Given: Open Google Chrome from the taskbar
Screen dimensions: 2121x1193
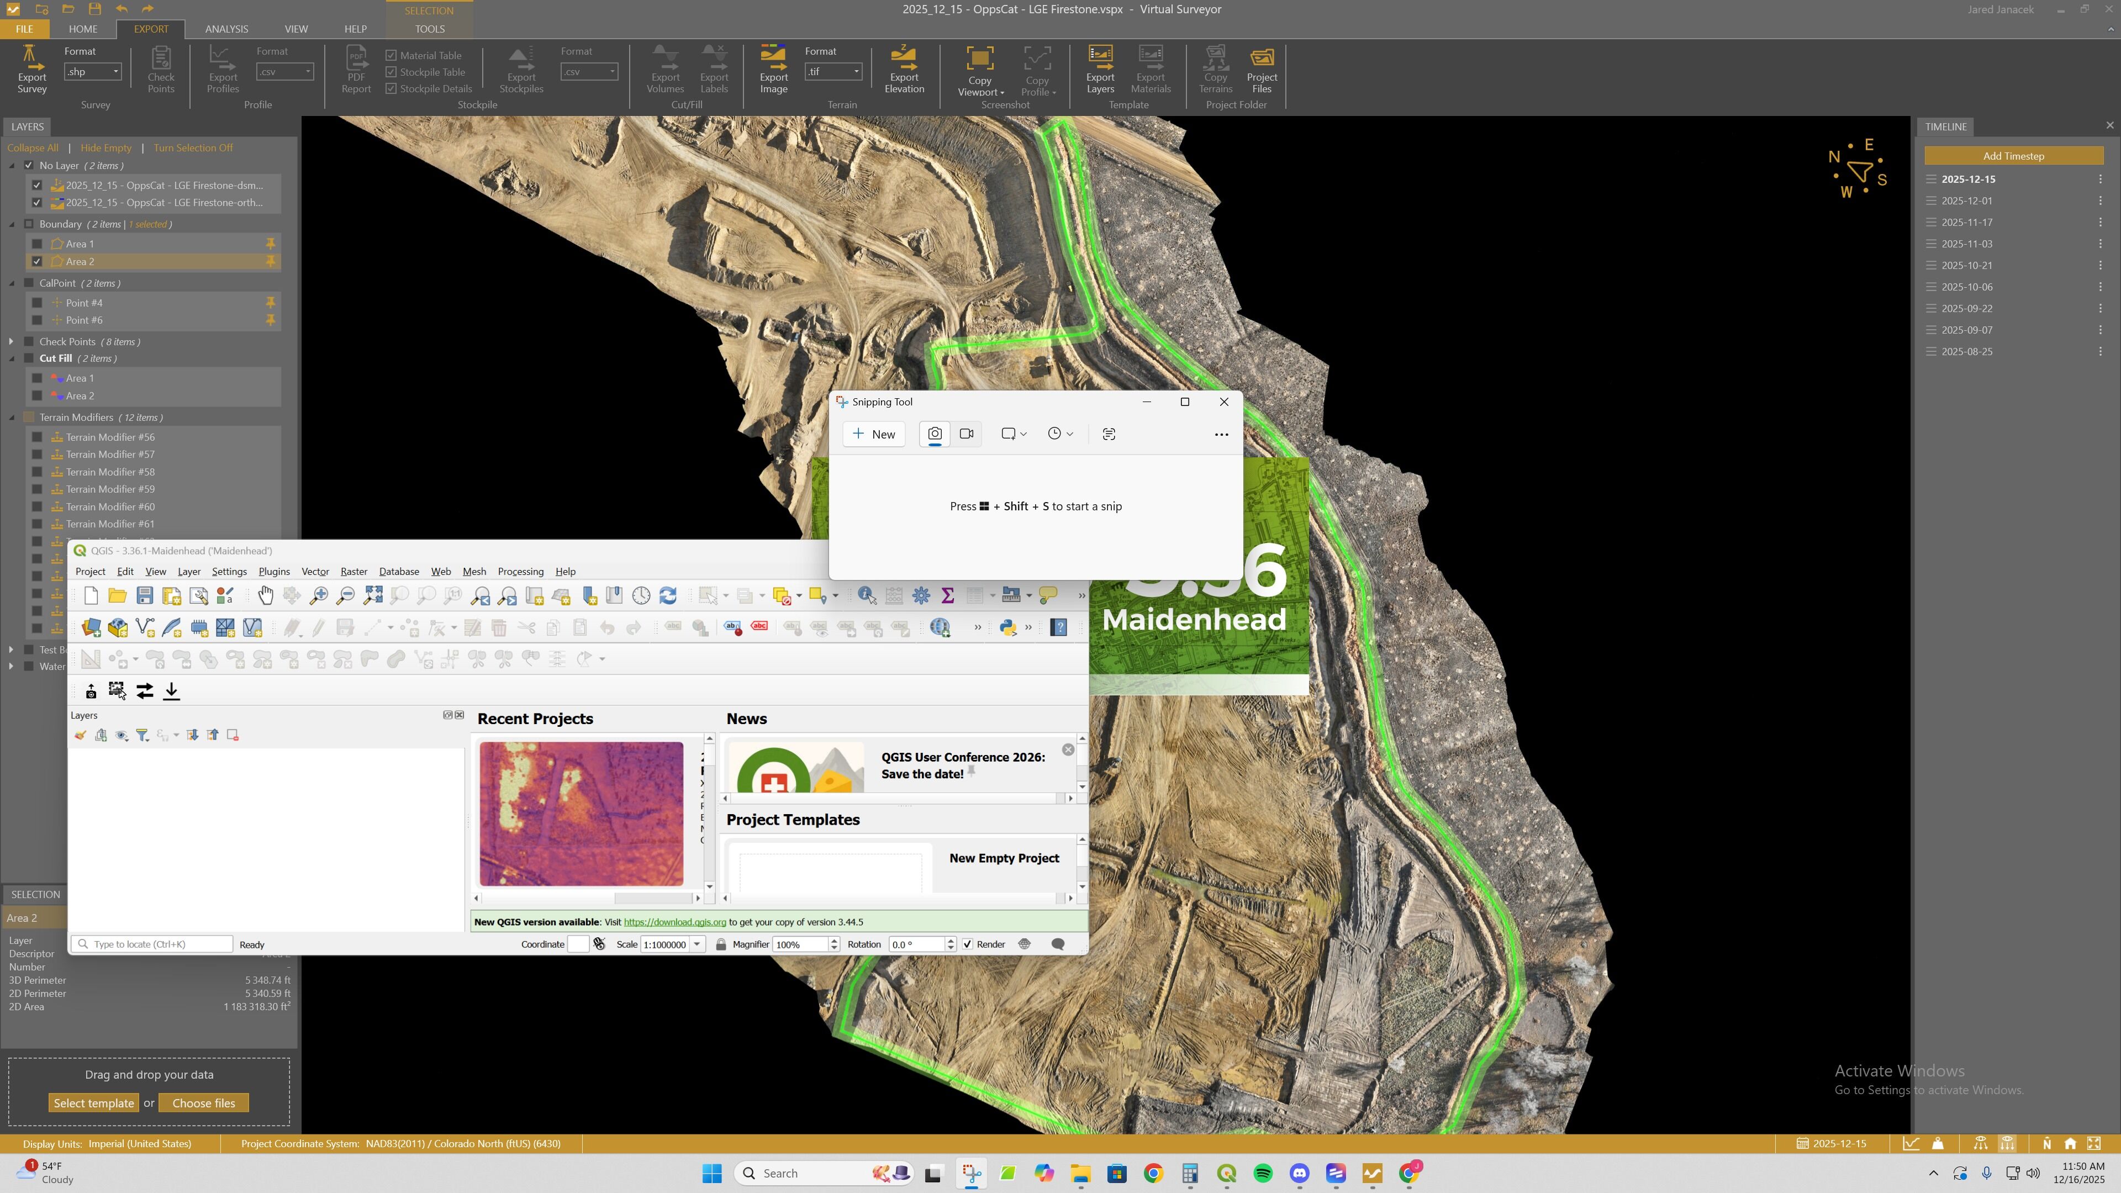Looking at the screenshot, I should [x=1153, y=1173].
